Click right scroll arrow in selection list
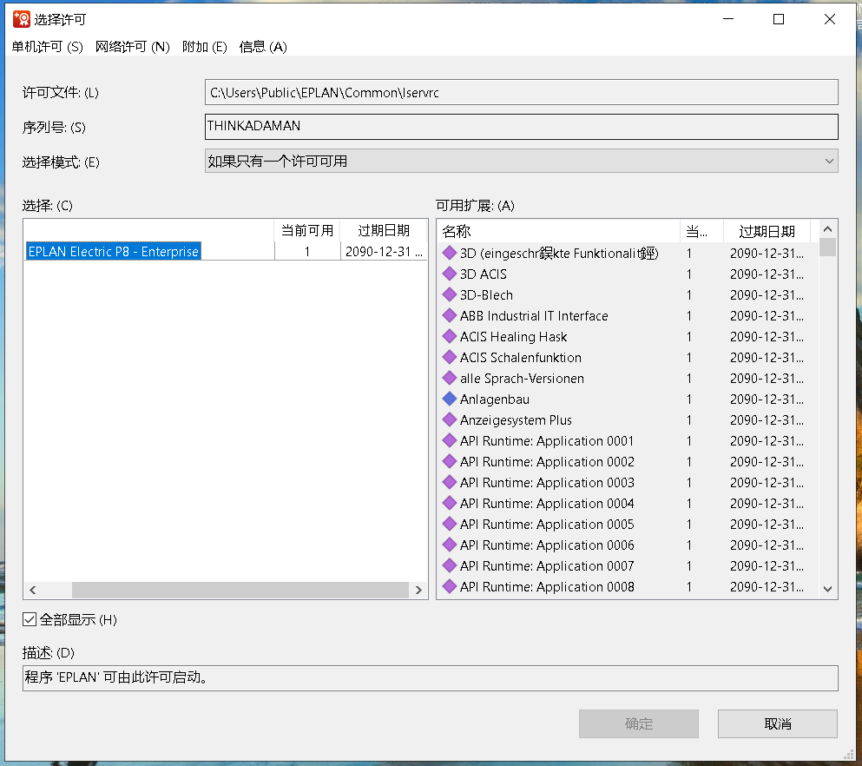862x766 pixels. pos(418,591)
